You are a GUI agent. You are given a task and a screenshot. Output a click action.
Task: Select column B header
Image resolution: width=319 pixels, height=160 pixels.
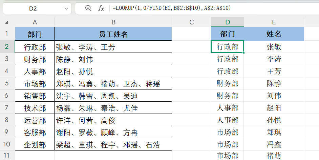click(x=113, y=22)
